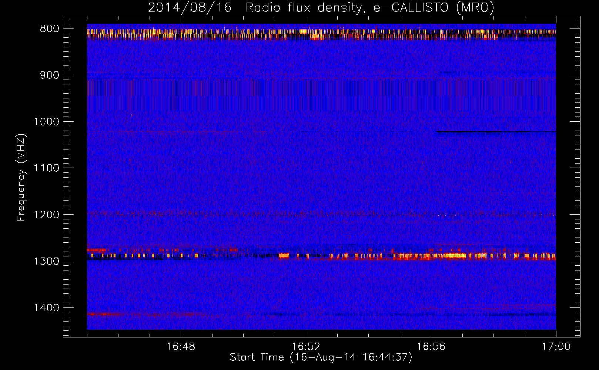Click the 1300 frequency tick label
599x370 pixels.
click(x=47, y=261)
